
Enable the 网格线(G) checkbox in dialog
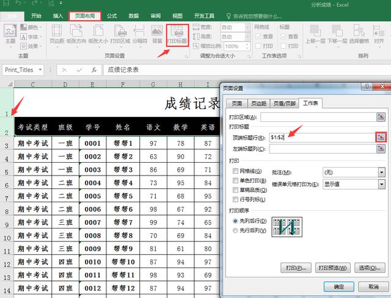pos(235,171)
